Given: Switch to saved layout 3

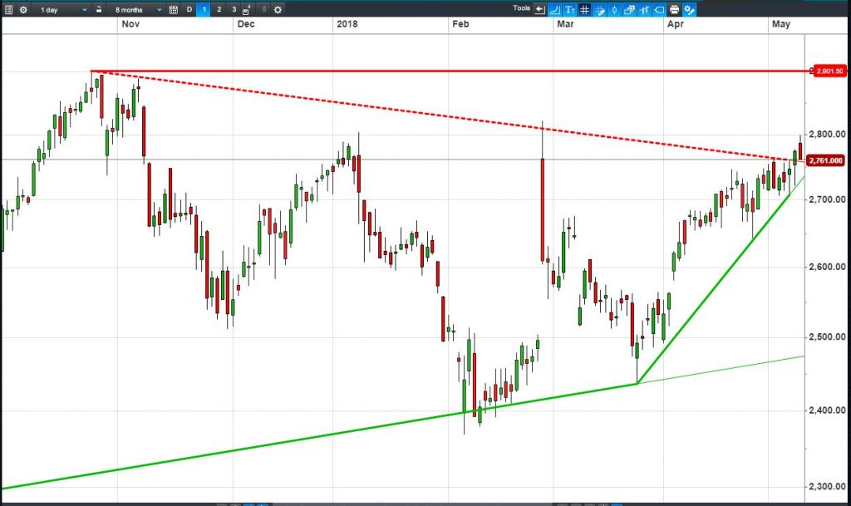Looking at the screenshot, I should [234, 9].
